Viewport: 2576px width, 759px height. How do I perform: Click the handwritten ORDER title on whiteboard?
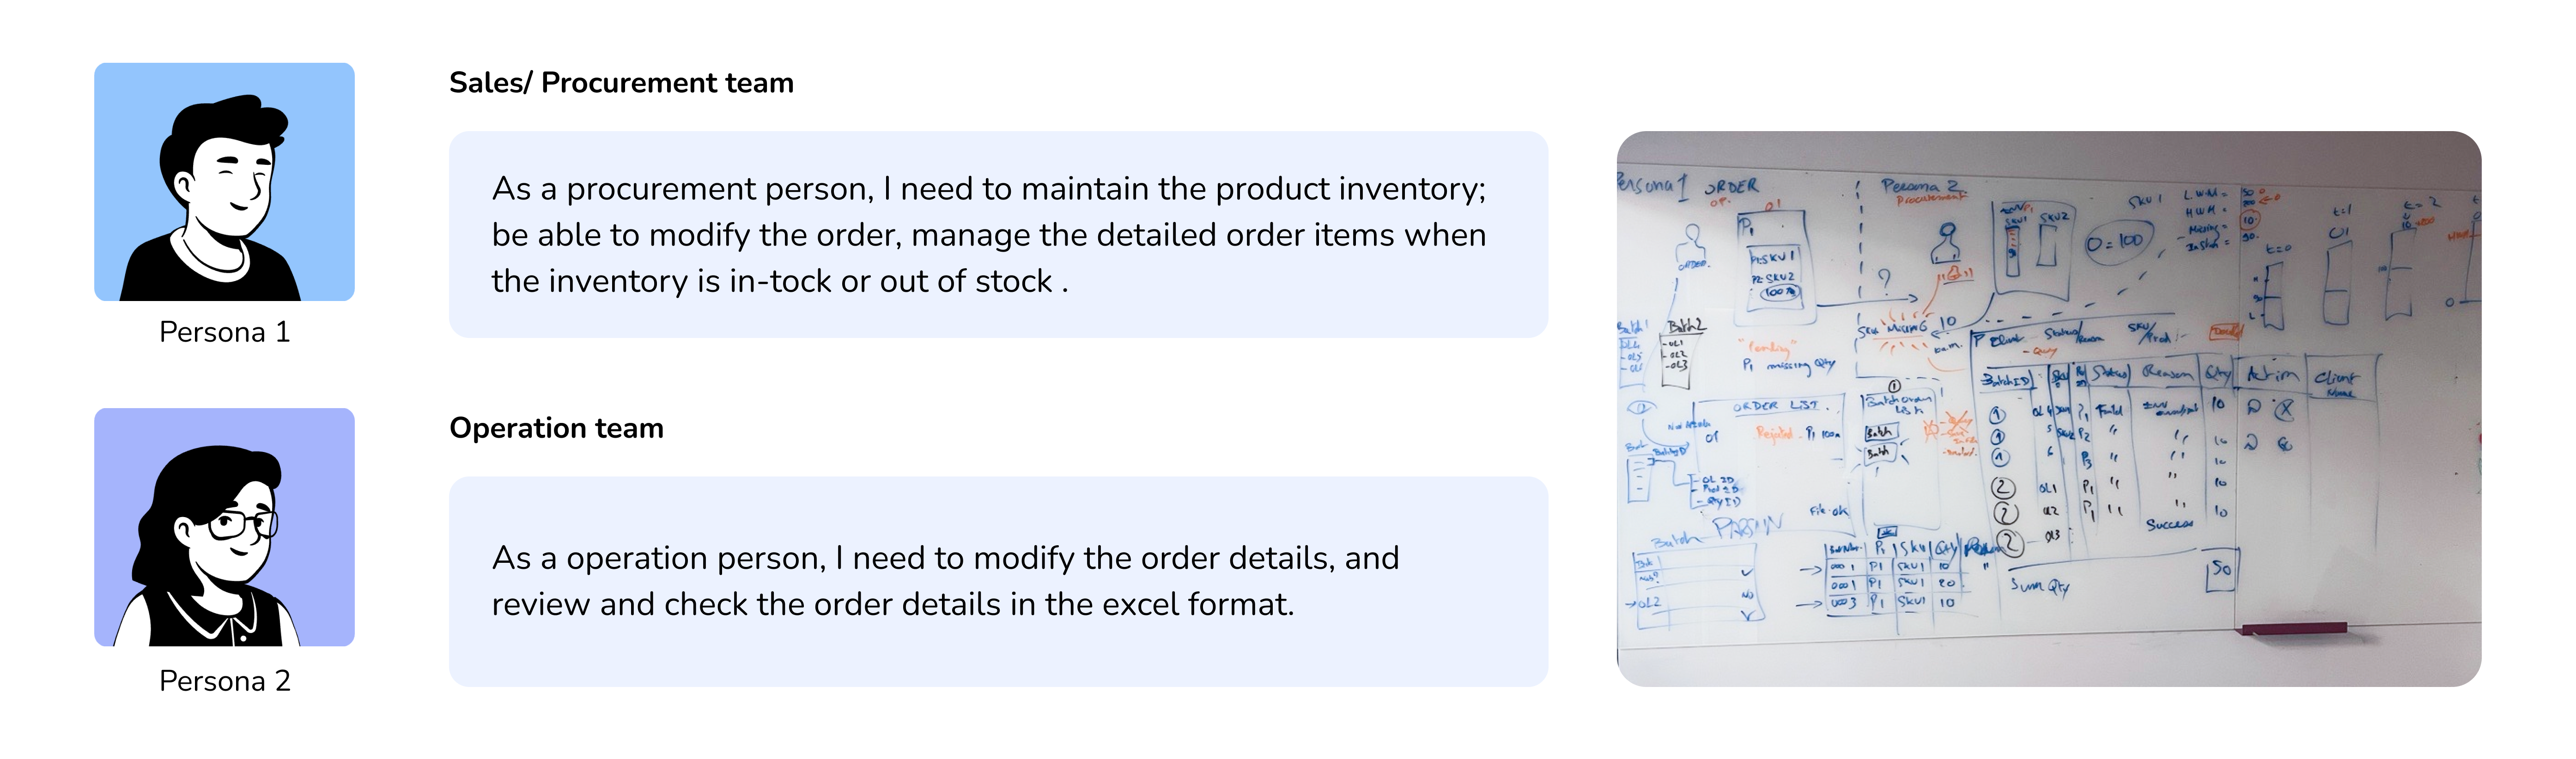tap(1730, 187)
